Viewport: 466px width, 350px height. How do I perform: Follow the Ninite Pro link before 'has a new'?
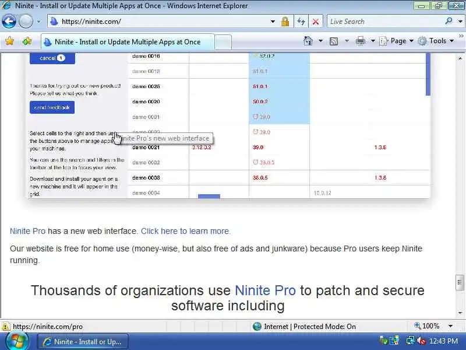(x=27, y=231)
